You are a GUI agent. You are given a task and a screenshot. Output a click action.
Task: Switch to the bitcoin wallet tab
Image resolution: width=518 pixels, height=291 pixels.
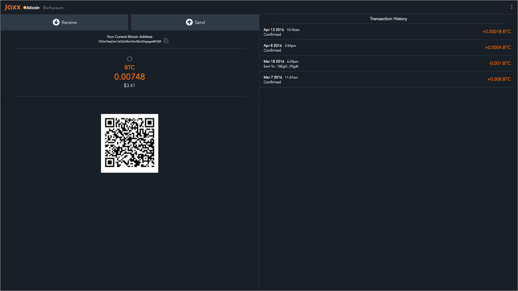point(31,7)
